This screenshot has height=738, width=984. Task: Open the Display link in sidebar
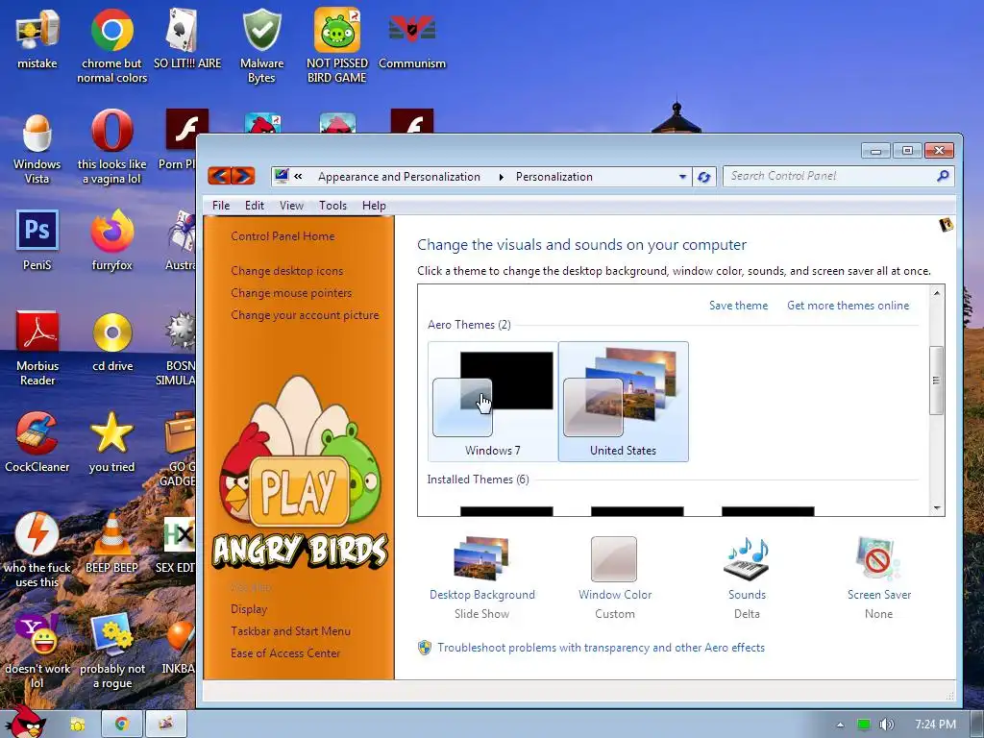(x=249, y=608)
